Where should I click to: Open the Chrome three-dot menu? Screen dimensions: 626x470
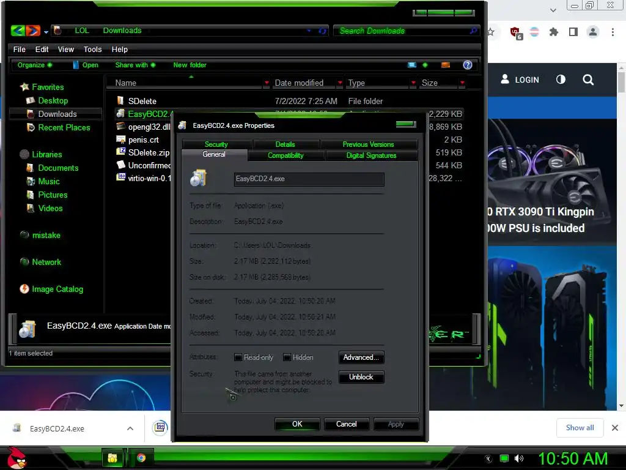tap(613, 32)
